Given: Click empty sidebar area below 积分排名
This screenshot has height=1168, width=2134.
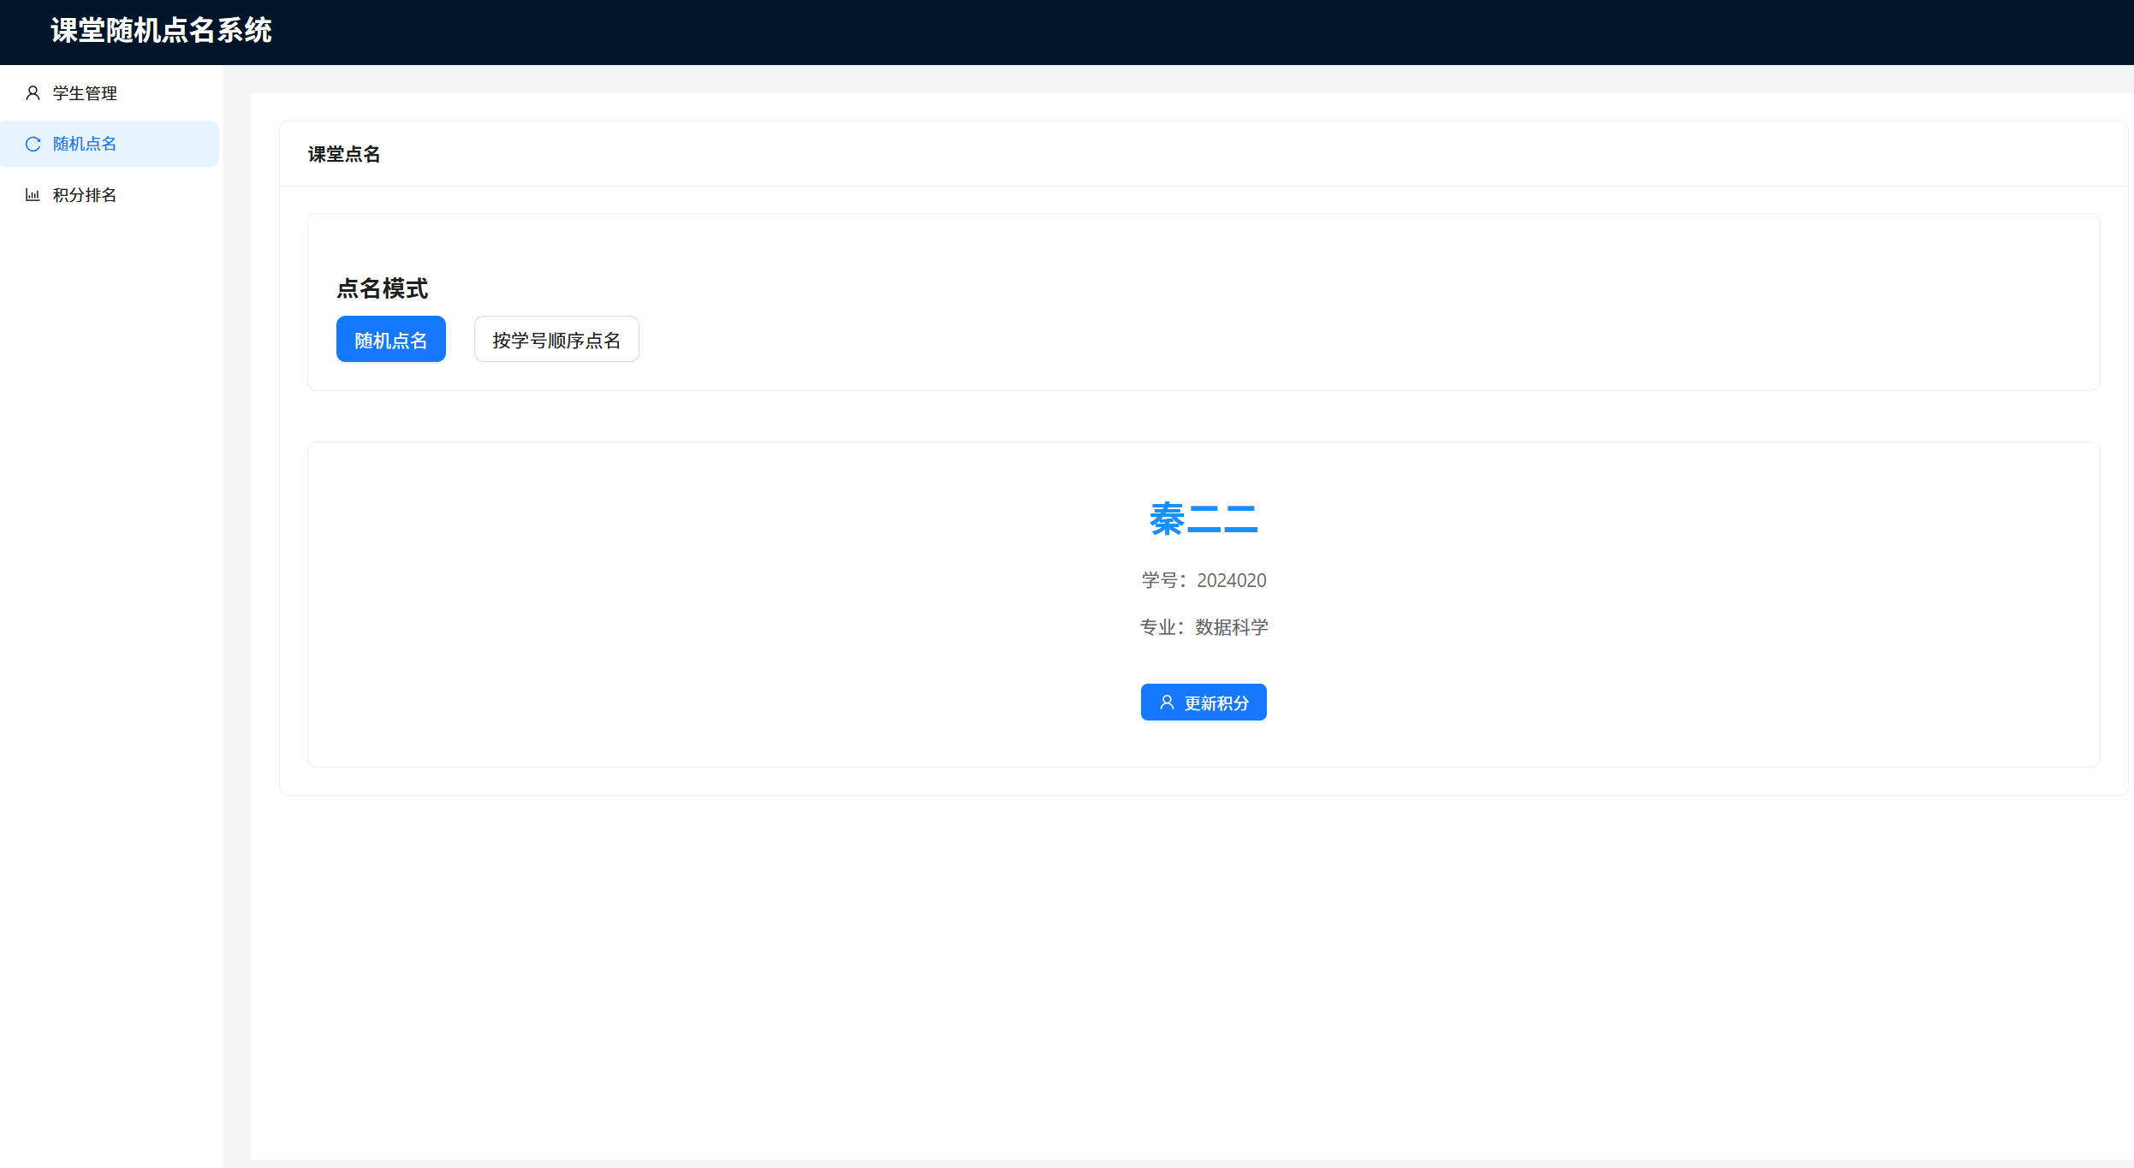Looking at the screenshot, I should pyautogui.click(x=111, y=599).
